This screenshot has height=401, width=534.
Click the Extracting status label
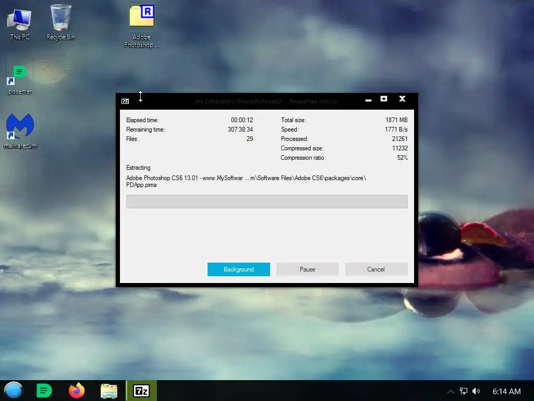(138, 168)
